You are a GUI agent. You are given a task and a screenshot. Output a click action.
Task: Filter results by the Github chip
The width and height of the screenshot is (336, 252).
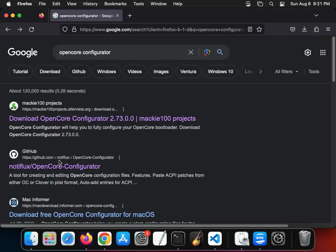79,72
